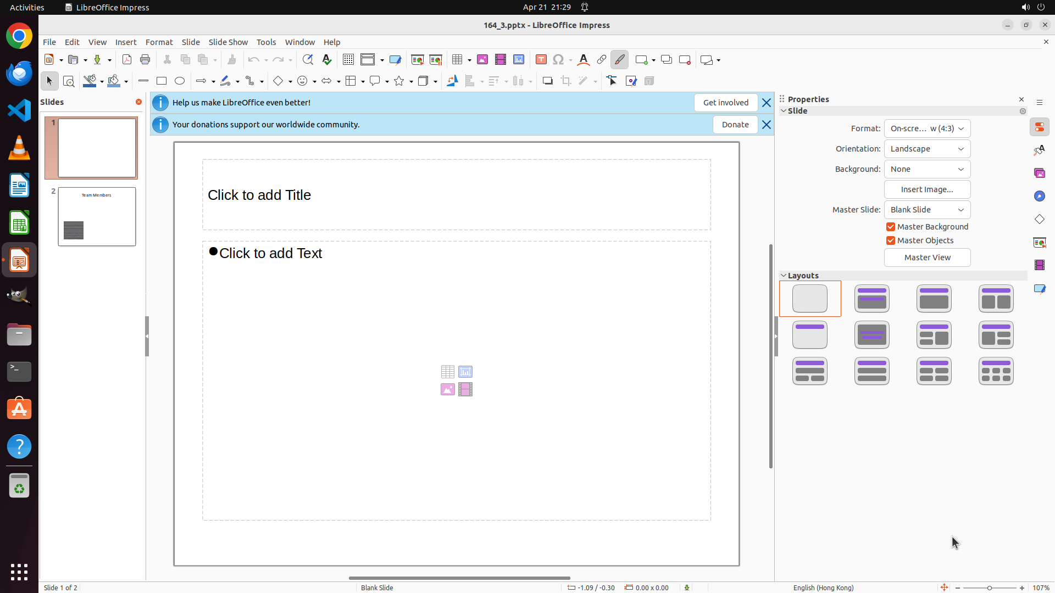Click the Crop Image tool icon
The height and width of the screenshot is (593, 1055).
[x=566, y=81]
